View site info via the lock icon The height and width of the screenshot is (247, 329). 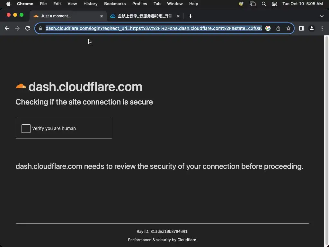coord(40,28)
